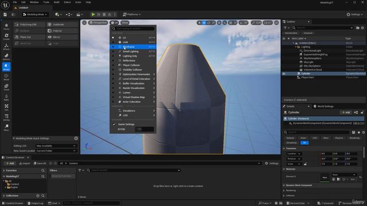Select the UVs tab in modeling sidebar

(6, 107)
